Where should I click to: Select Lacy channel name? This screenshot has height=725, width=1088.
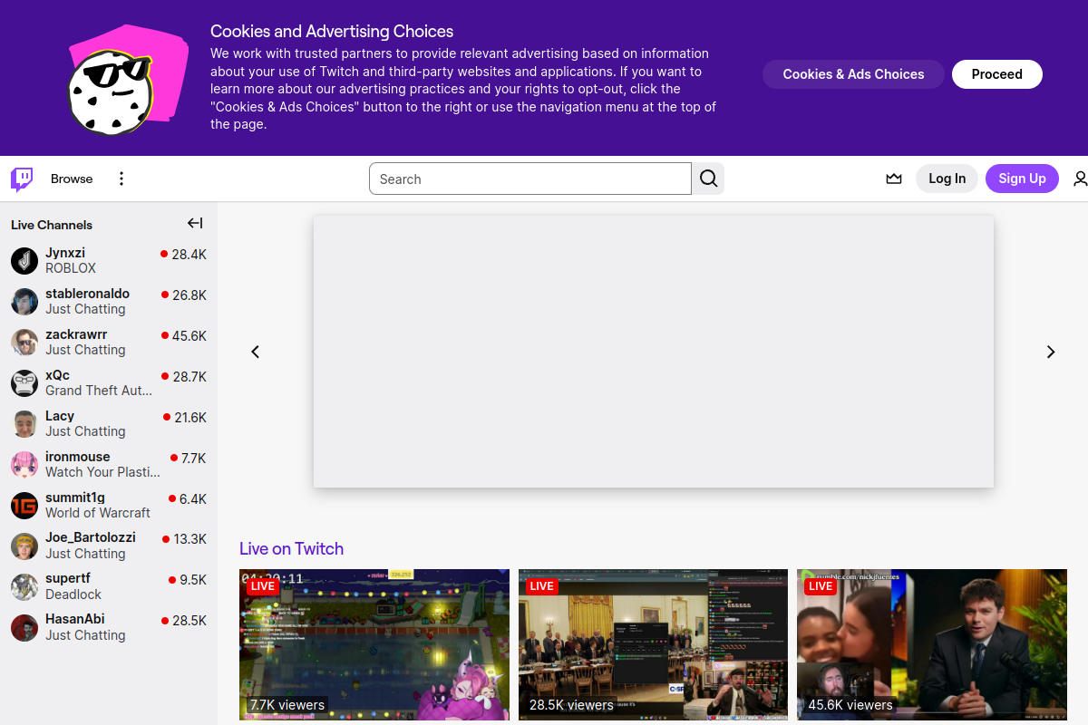pyautogui.click(x=60, y=416)
